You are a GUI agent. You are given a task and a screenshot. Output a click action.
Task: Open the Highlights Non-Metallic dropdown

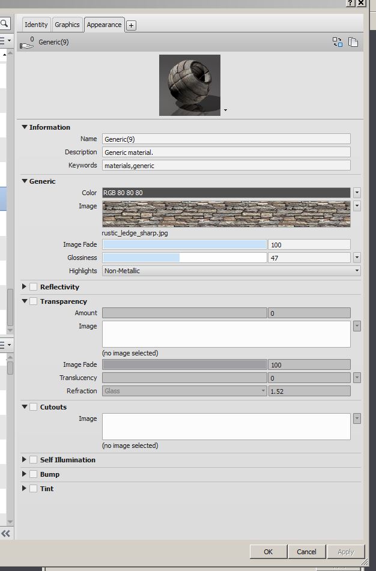[231, 271]
